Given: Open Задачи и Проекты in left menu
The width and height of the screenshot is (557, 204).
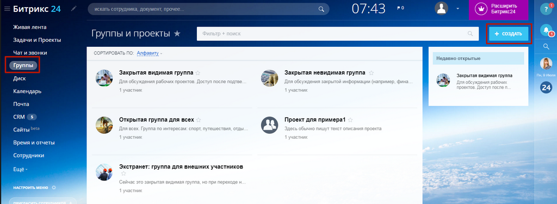Looking at the screenshot, I should pyautogui.click(x=37, y=40).
